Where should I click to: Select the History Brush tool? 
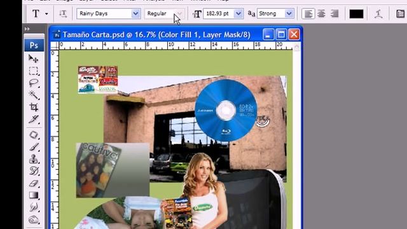pos(34,171)
